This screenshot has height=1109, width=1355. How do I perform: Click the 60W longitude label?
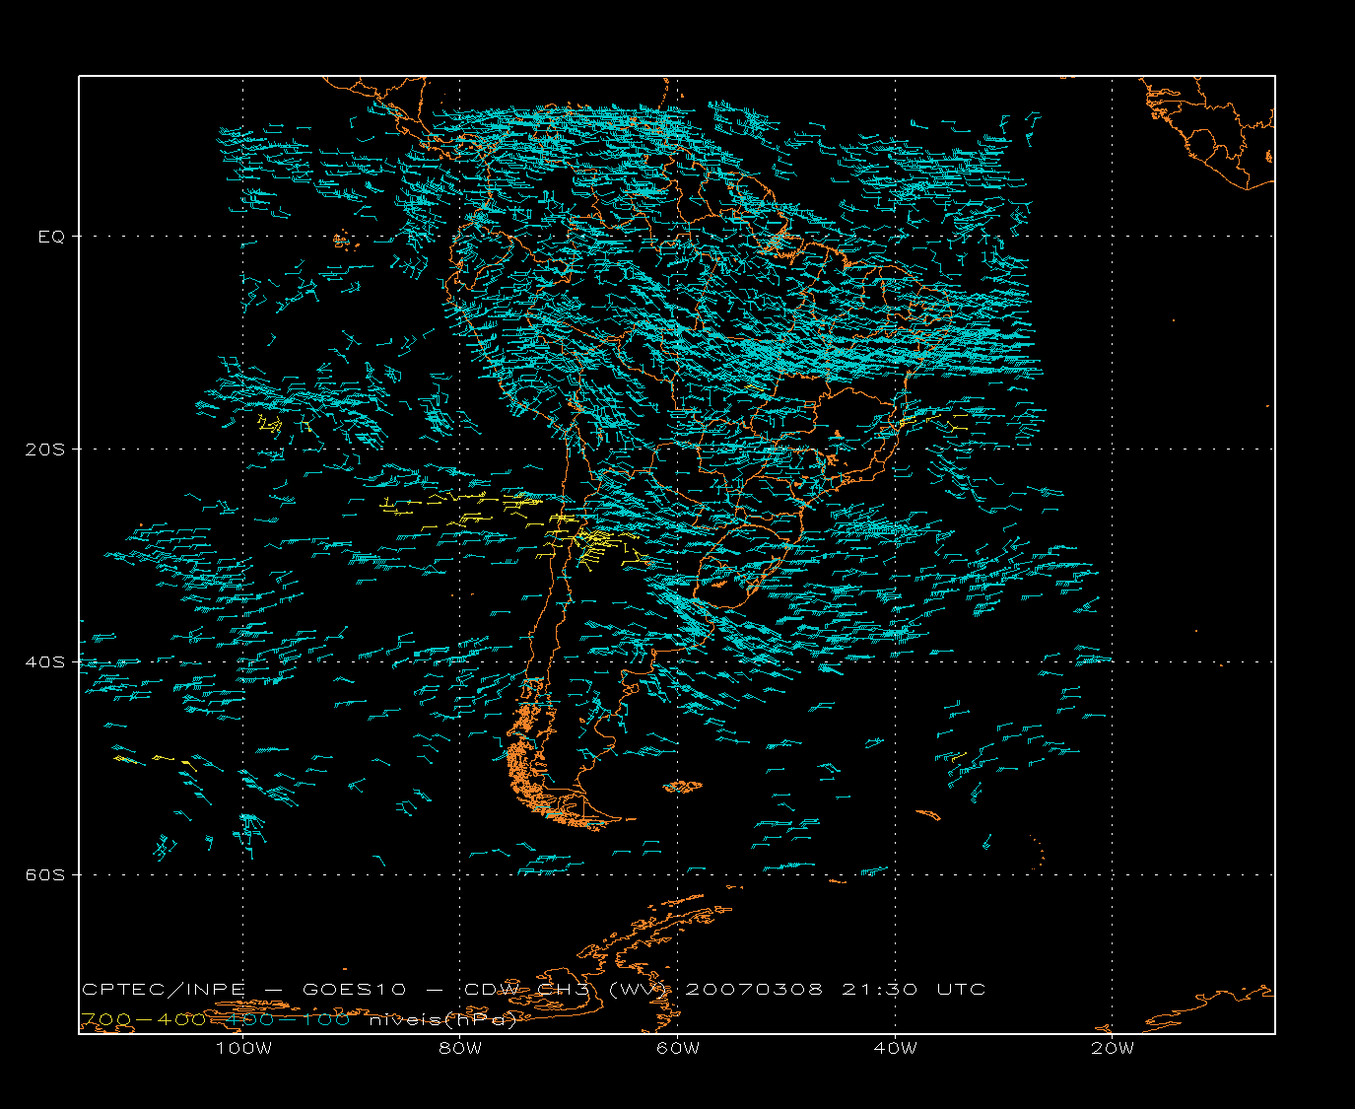(678, 1049)
